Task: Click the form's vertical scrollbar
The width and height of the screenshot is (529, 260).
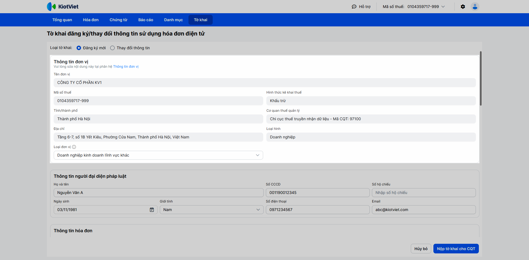Action: [481, 78]
